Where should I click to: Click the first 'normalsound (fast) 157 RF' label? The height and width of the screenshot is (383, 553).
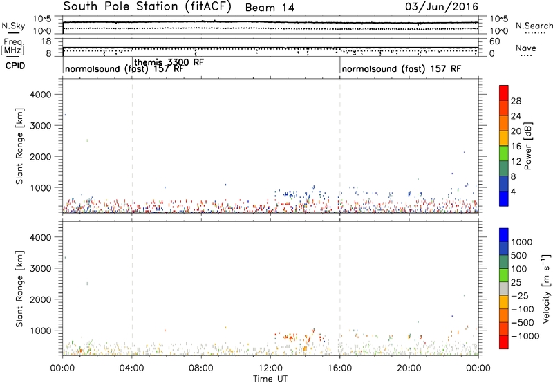tap(124, 68)
